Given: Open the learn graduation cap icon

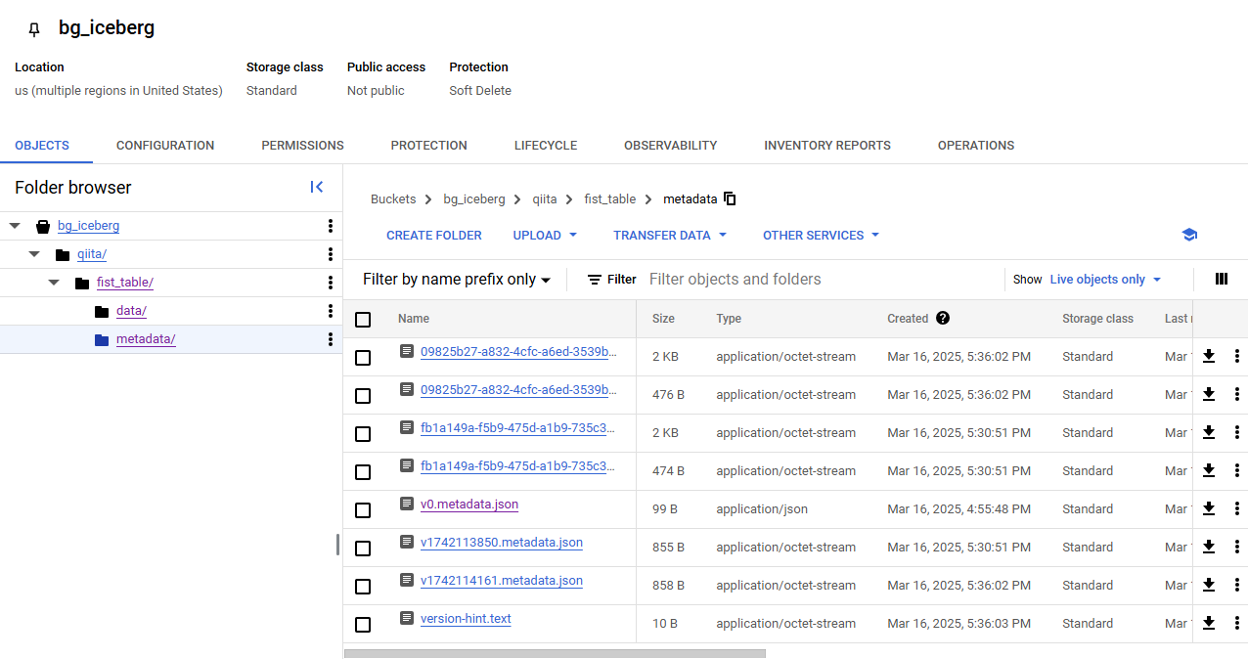Looking at the screenshot, I should pyautogui.click(x=1189, y=235).
